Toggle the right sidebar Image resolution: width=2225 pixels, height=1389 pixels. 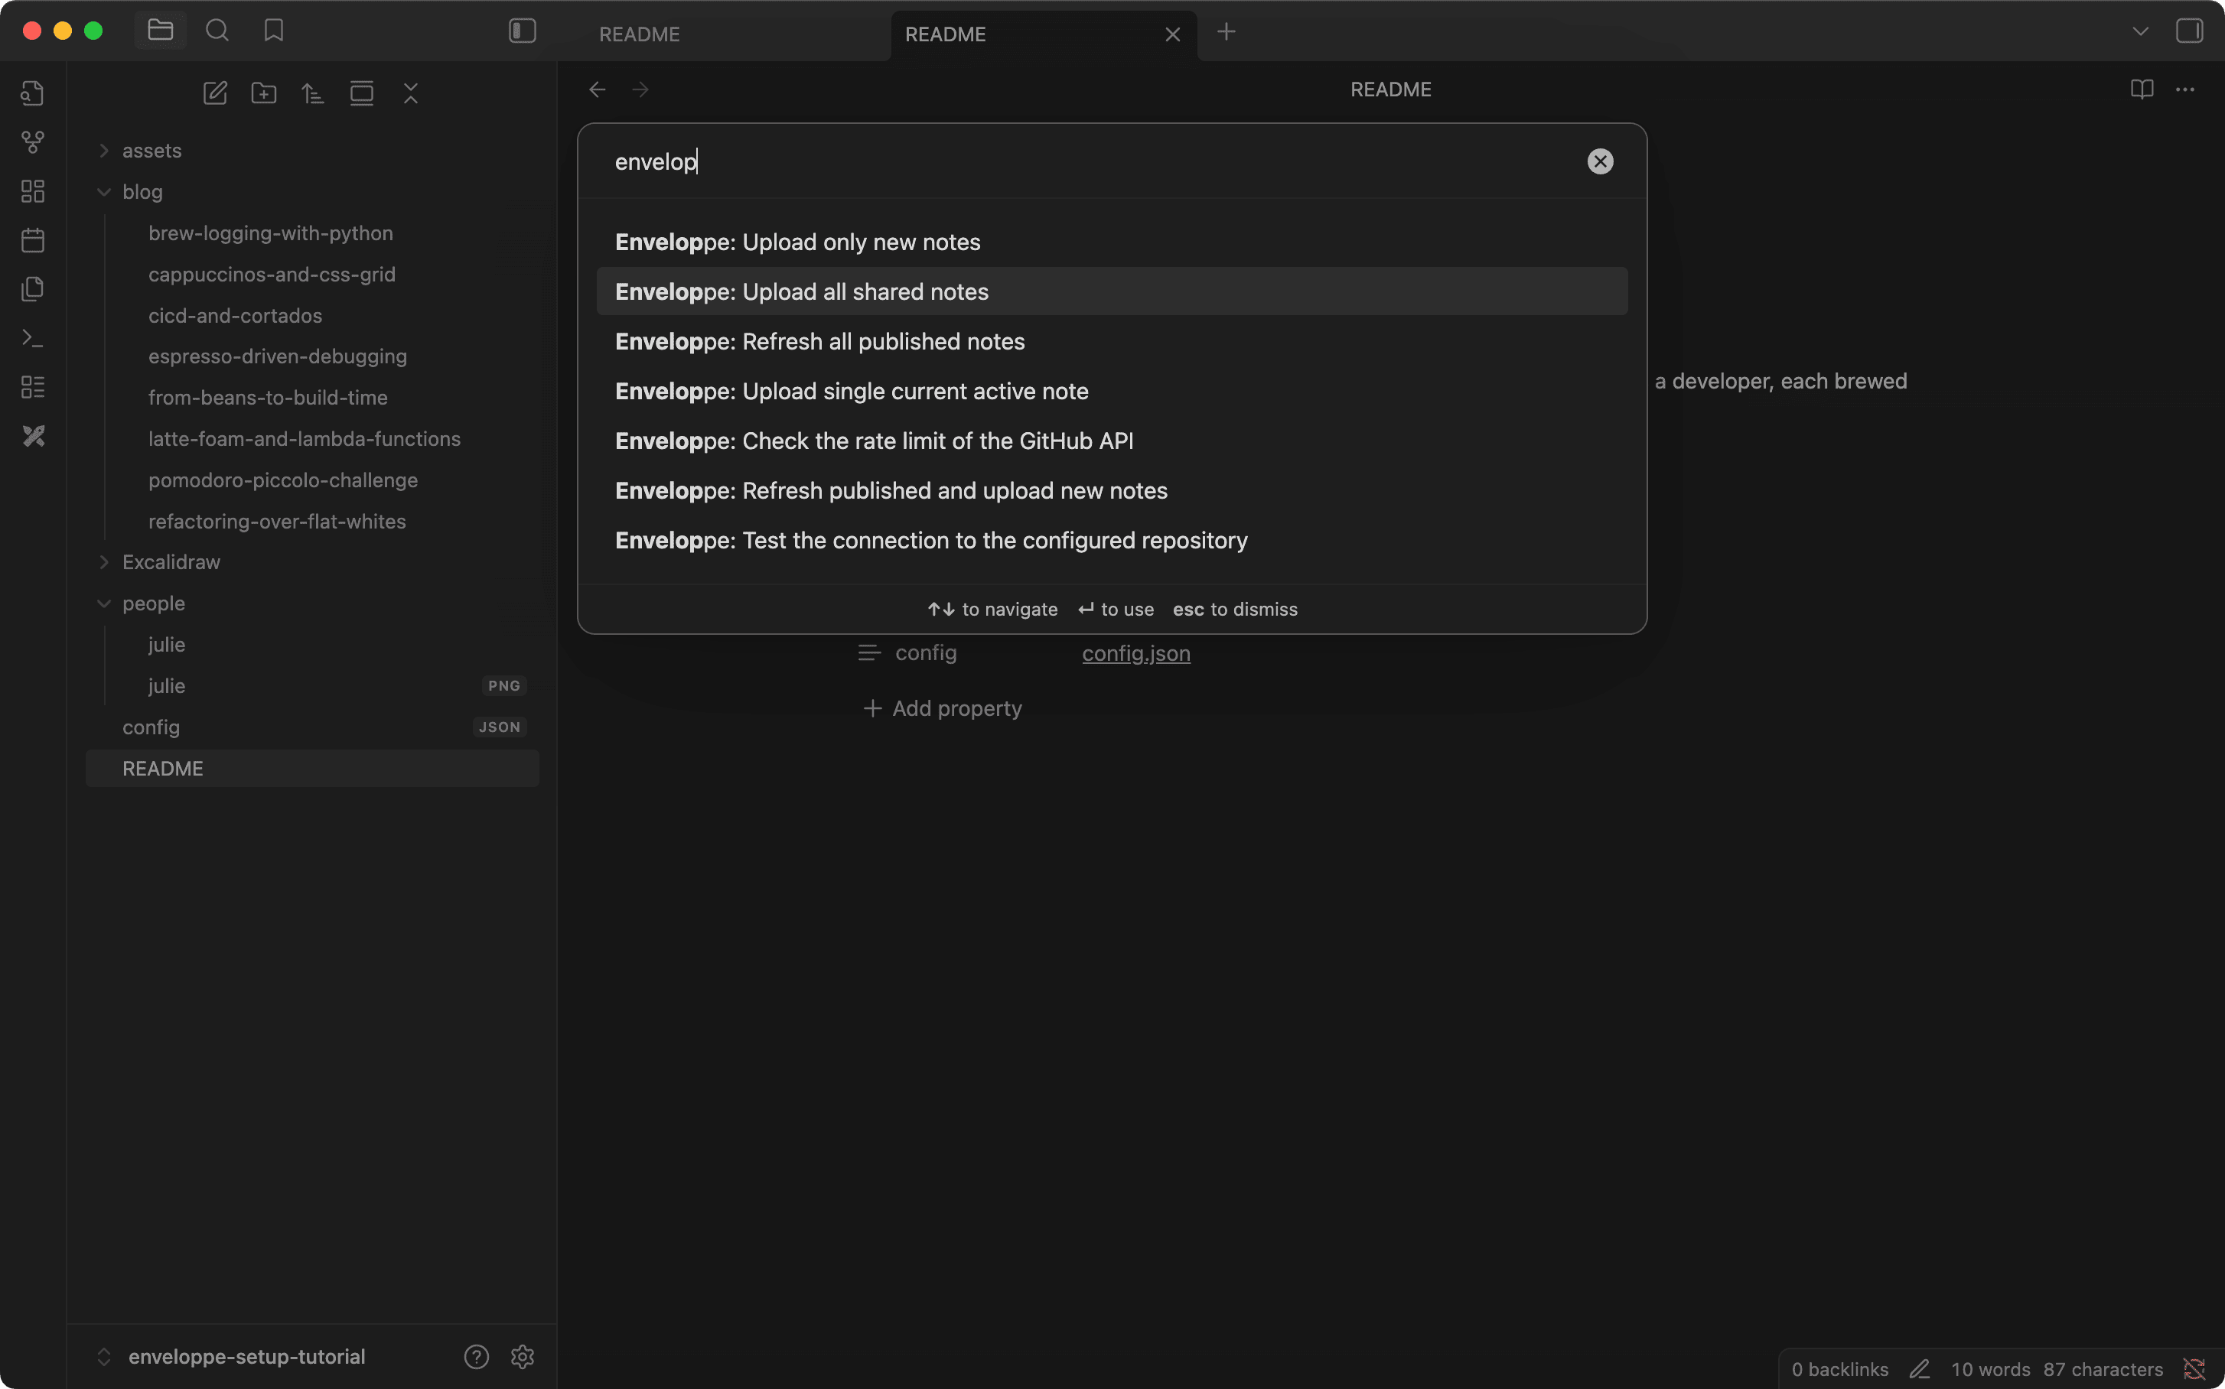[x=2189, y=31]
